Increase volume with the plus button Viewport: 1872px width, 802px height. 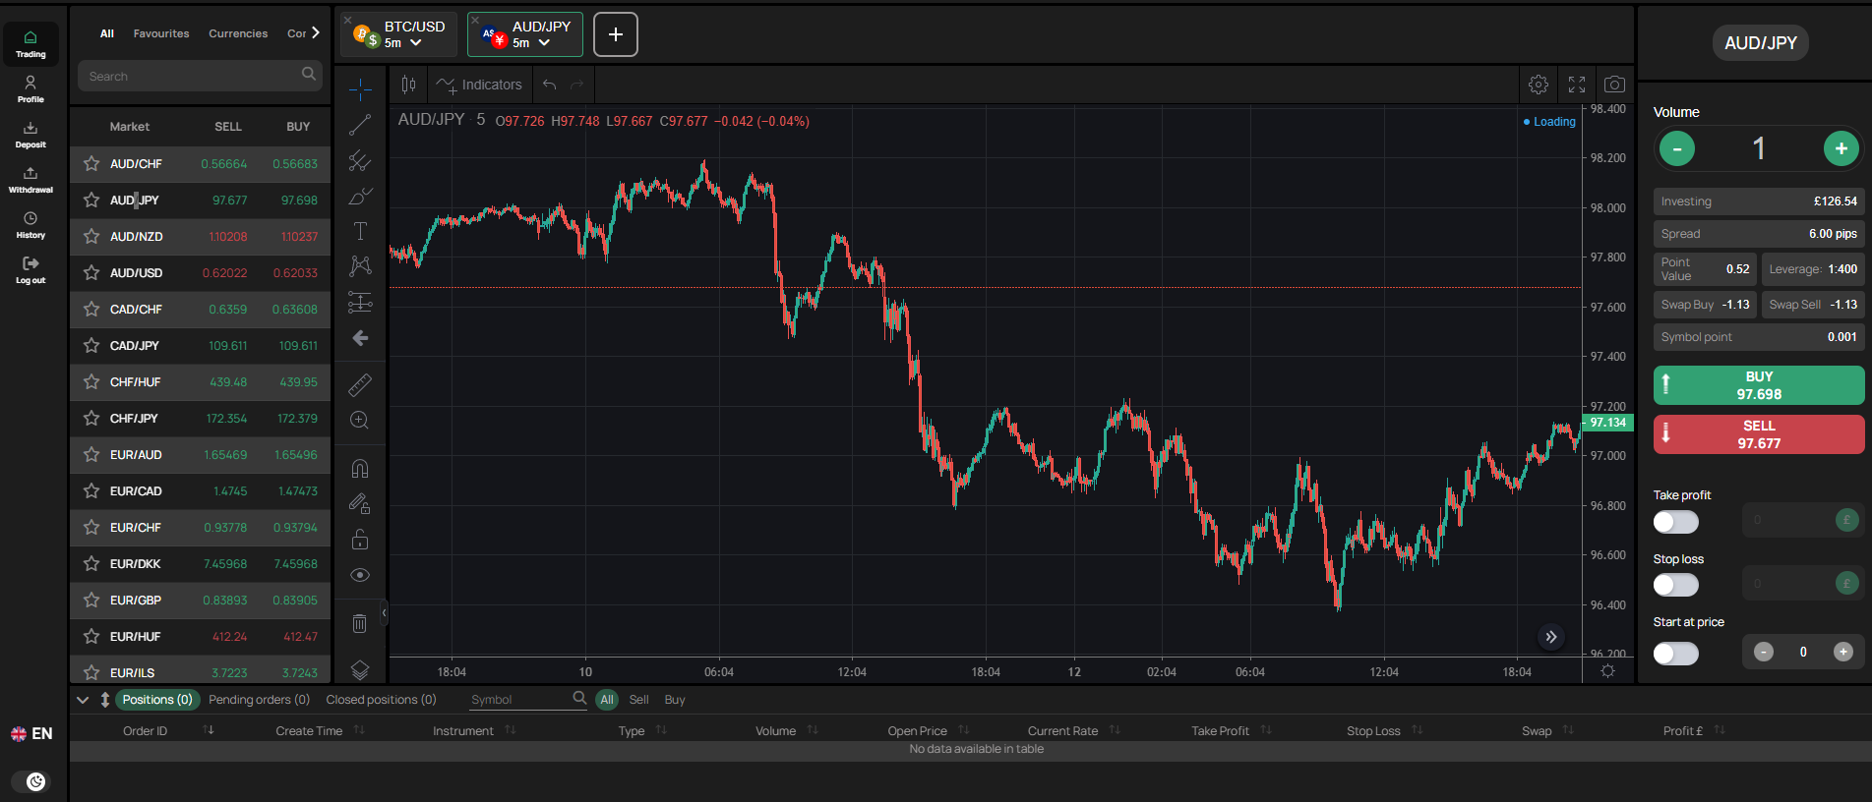[x=1841, y=148]
